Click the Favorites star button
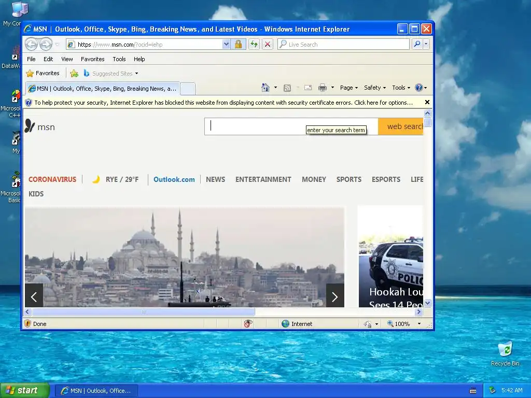The width and height of the screenshot is (531, 398). [43, 73]
